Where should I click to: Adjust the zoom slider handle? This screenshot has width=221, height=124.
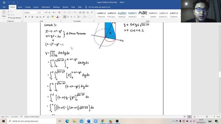[207, 117]
